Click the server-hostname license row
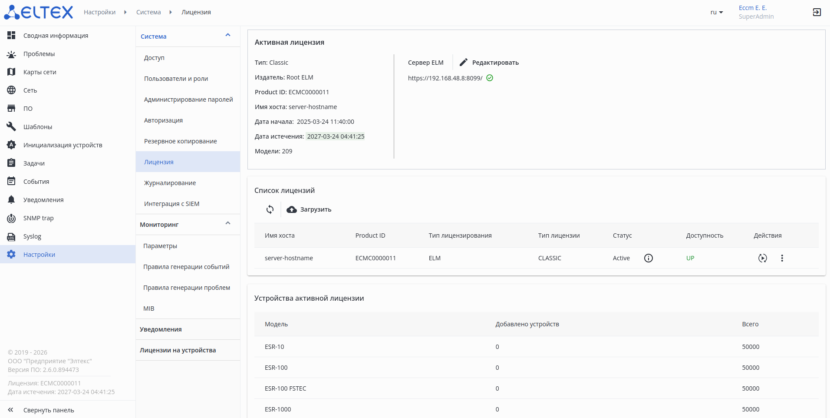830x418 pixels. point(289,258)
